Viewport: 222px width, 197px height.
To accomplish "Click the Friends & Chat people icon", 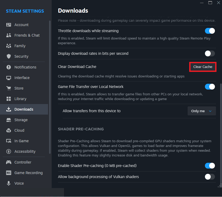I will click(9, 35).
